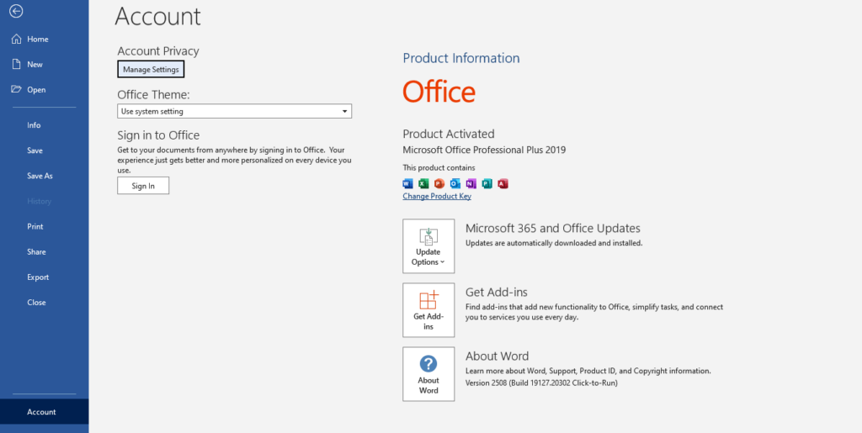The width and height of the screenshot is (862, 433).
Task: Click the OneNote app icon
Action: (x=471, y=184)
